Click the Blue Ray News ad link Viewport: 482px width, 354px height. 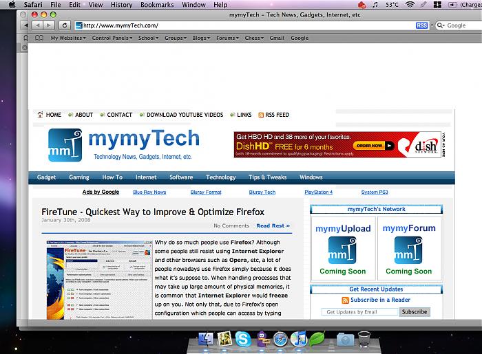tap(149, 192)
